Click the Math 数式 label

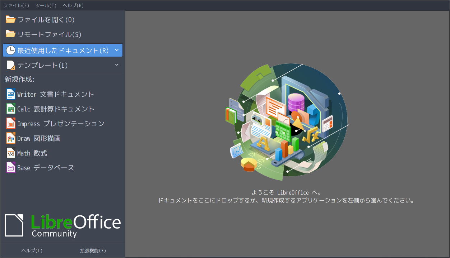32,153
